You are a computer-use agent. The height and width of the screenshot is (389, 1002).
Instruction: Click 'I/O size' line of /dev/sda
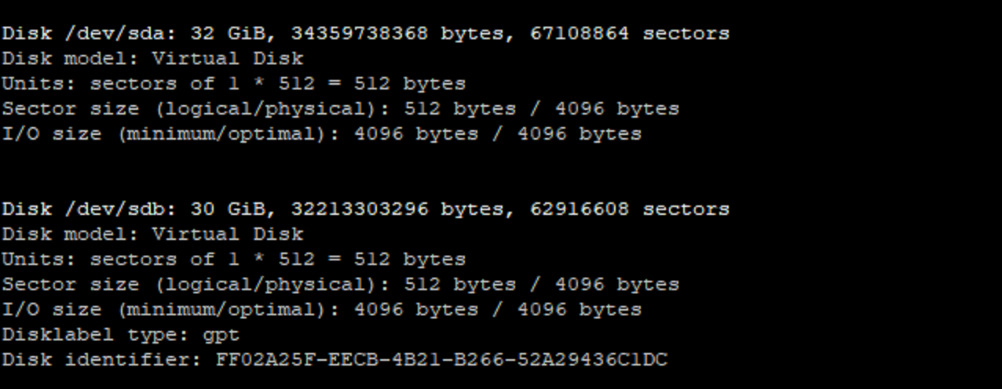[x=321, y=134]
